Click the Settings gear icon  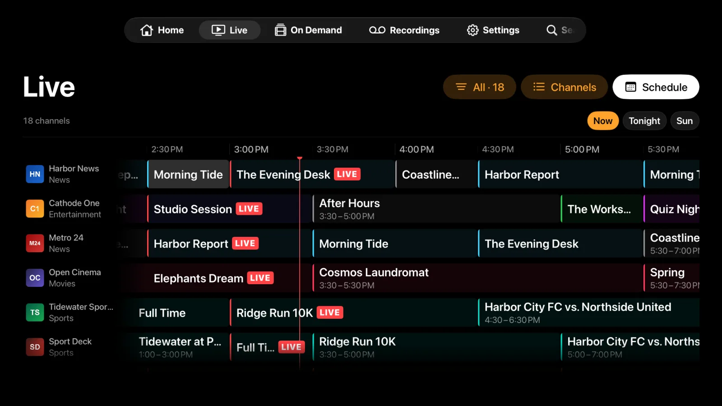tap(472, 30)
